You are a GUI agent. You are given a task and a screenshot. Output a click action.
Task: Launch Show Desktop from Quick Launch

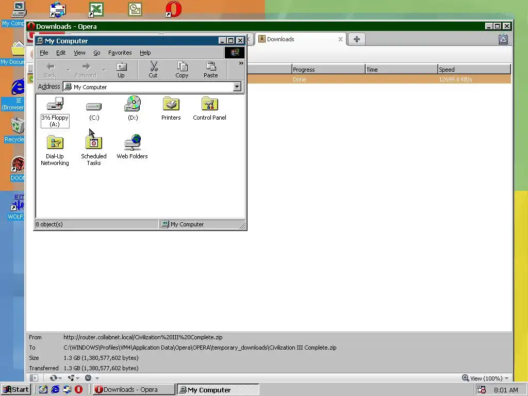[x=43, y=390]
